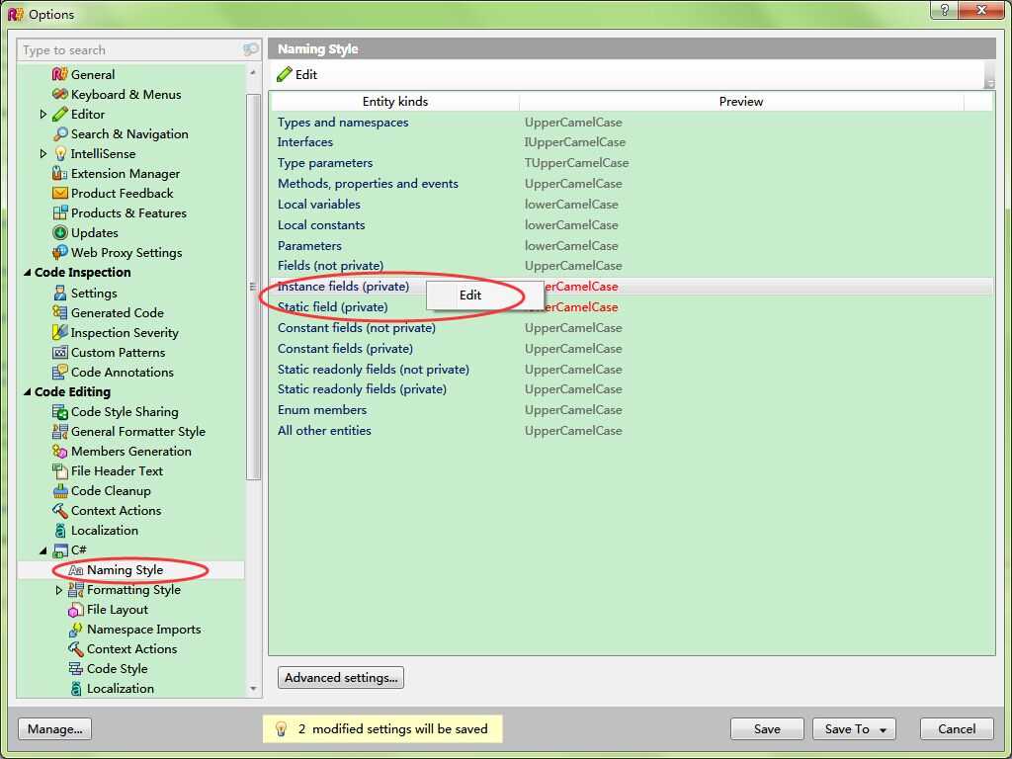Select the Code Cleanup brush icon

point(60,490)
